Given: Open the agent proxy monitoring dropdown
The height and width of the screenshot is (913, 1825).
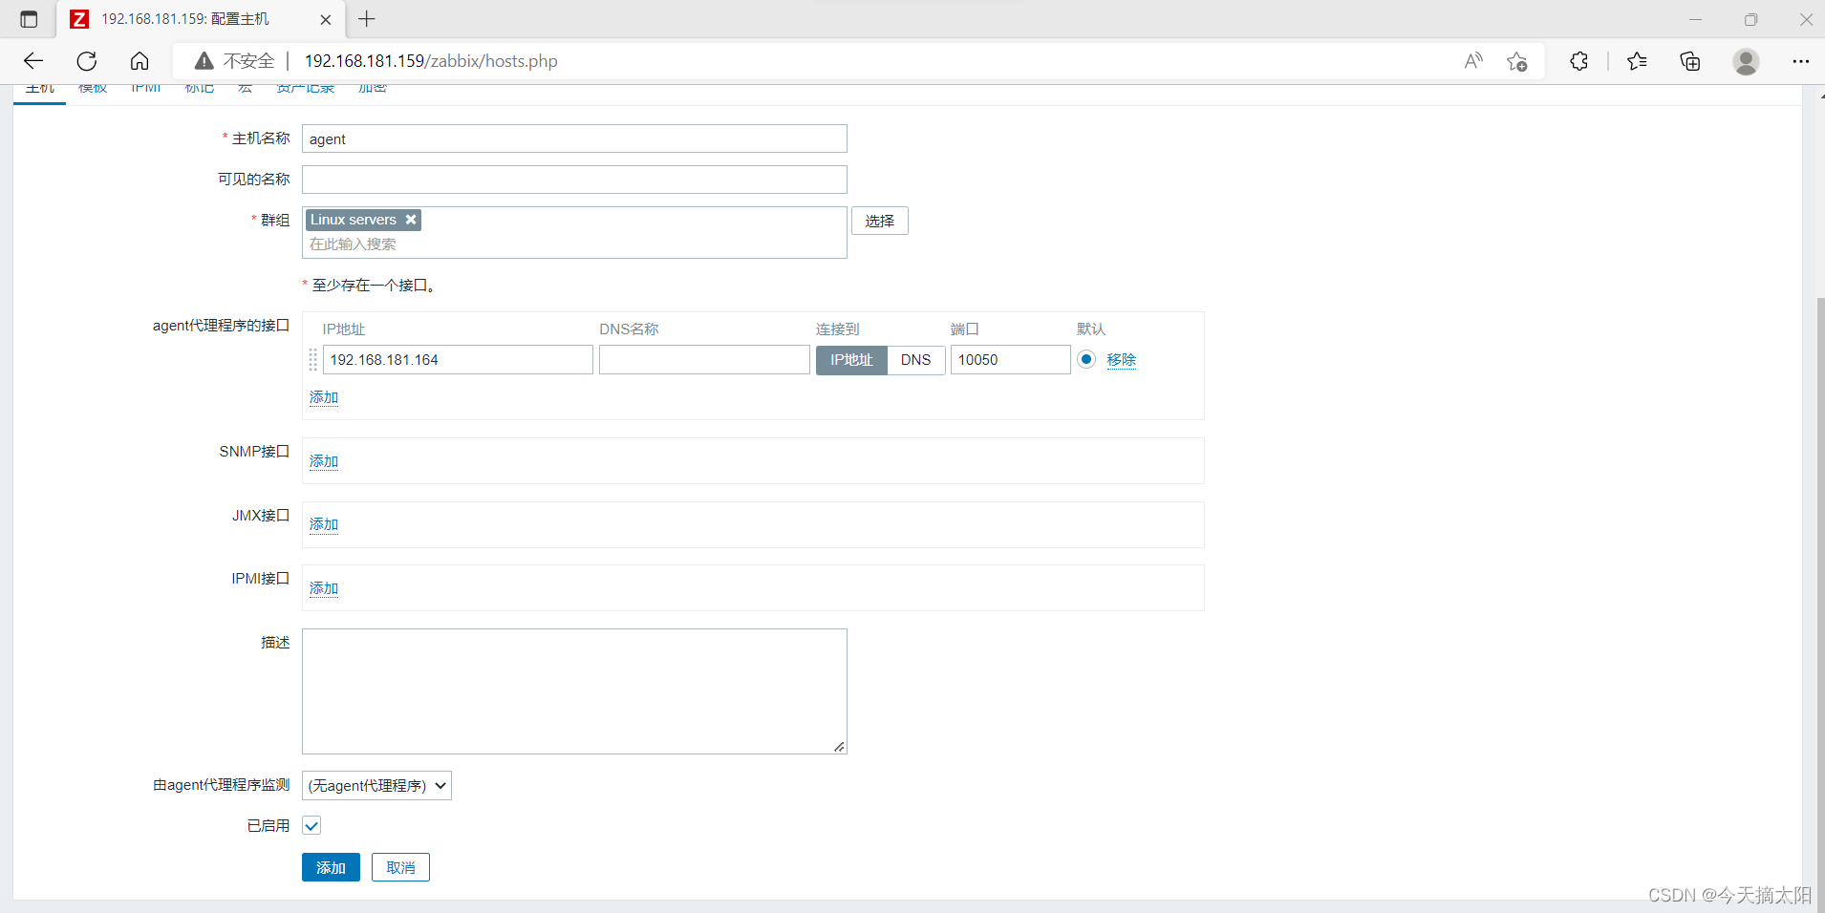Looking at the screenshot, I should (x=376, y=785).
